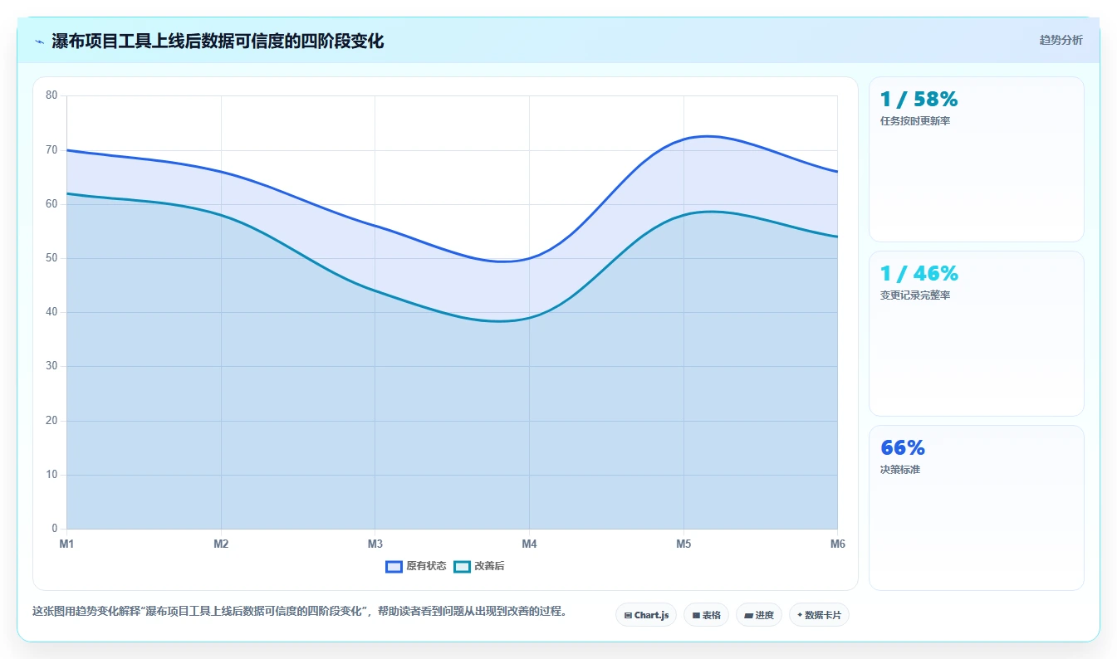1117x659 pixels.
Task: Click the icon in Chart.js pill
Action: [x=628, y=616]
